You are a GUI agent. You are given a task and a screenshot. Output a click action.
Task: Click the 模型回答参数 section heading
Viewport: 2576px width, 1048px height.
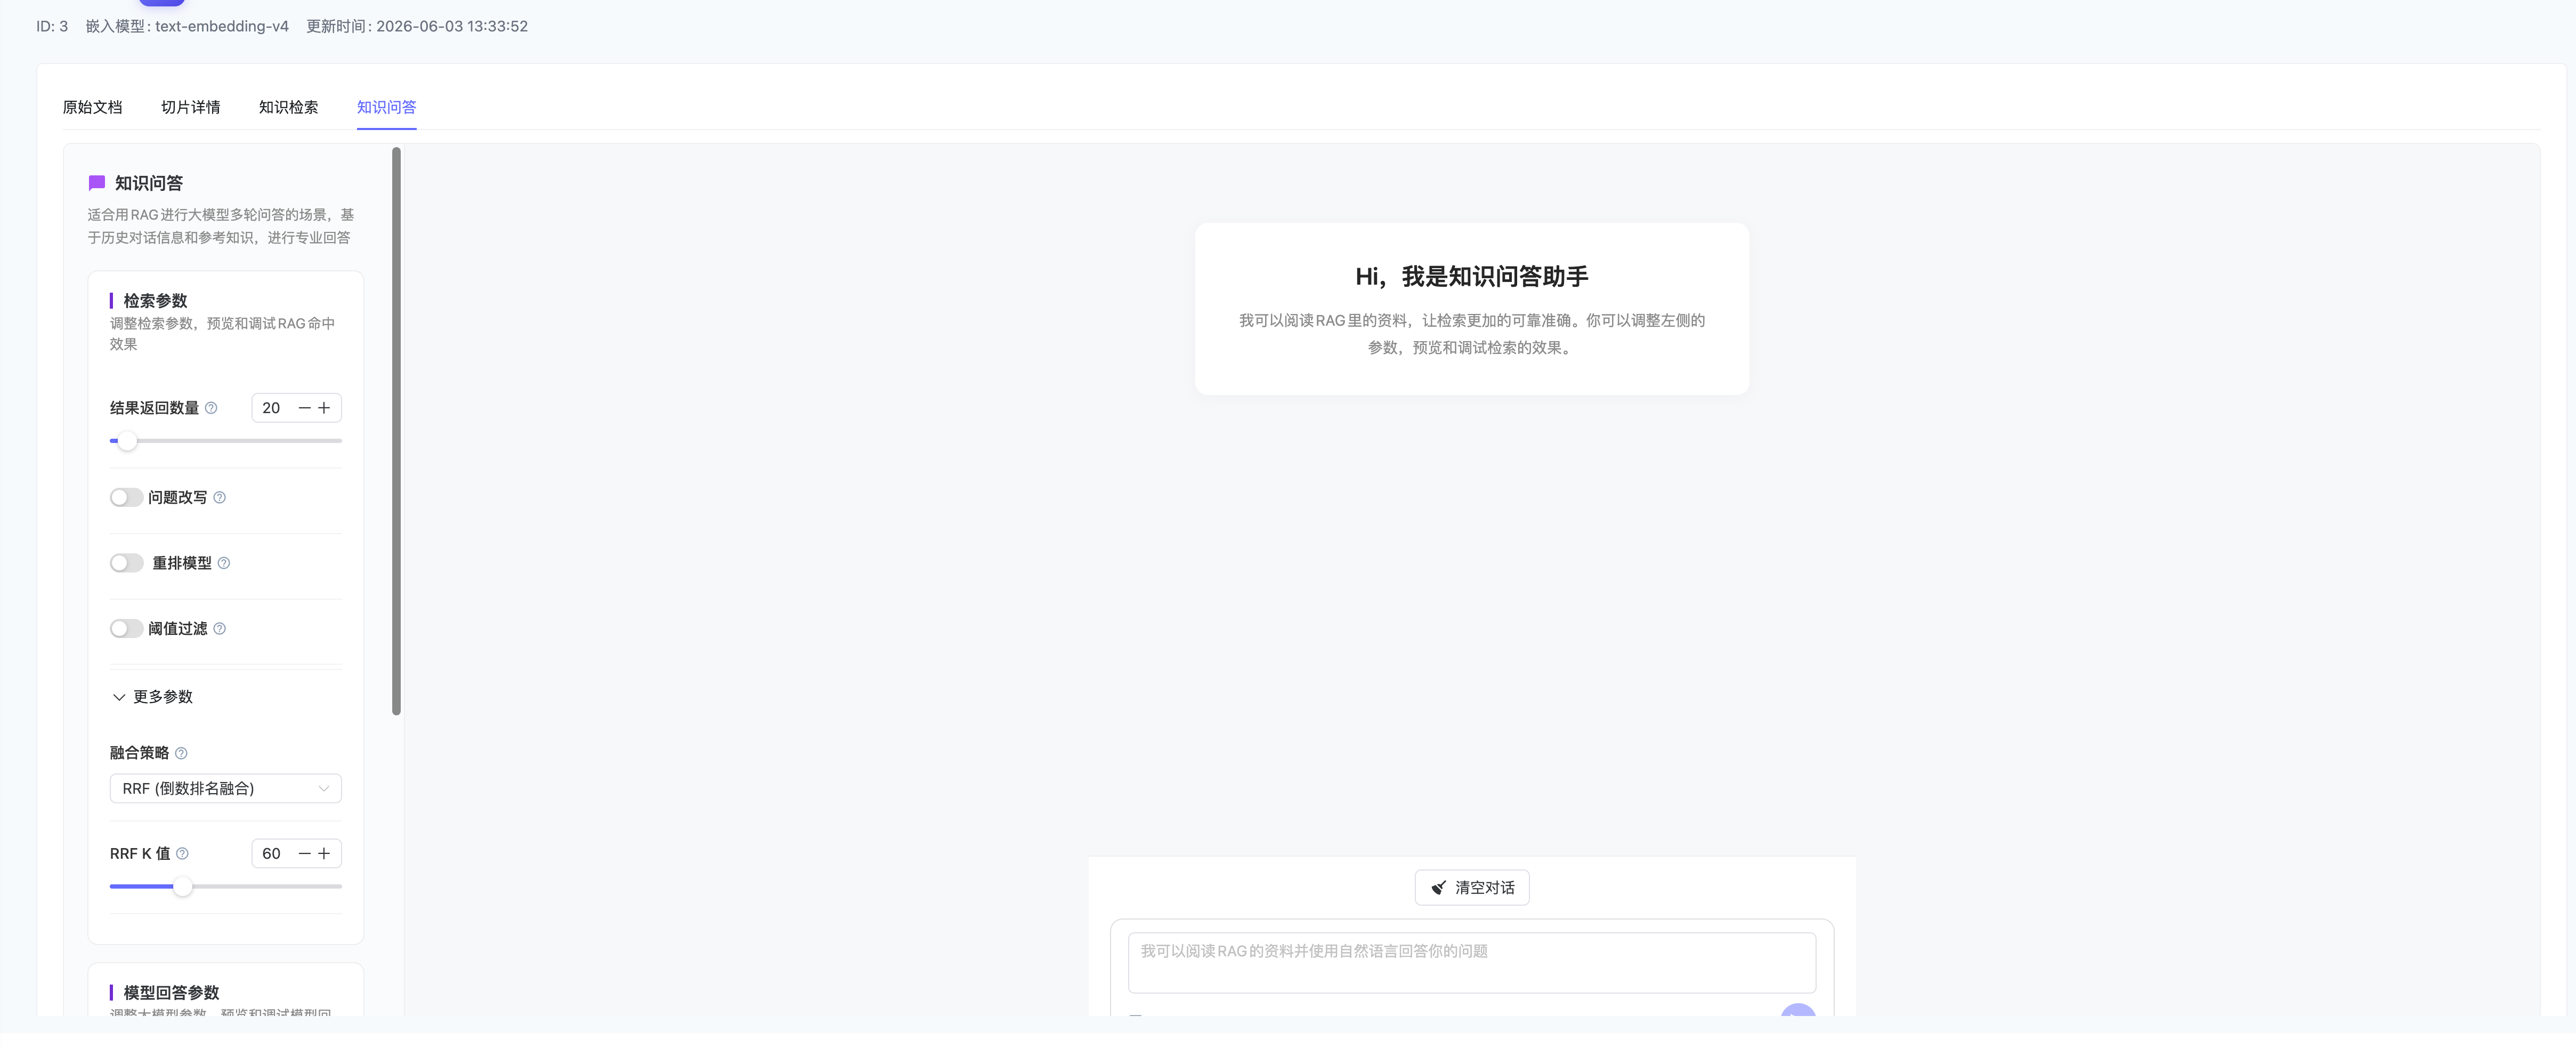[171, 993]
